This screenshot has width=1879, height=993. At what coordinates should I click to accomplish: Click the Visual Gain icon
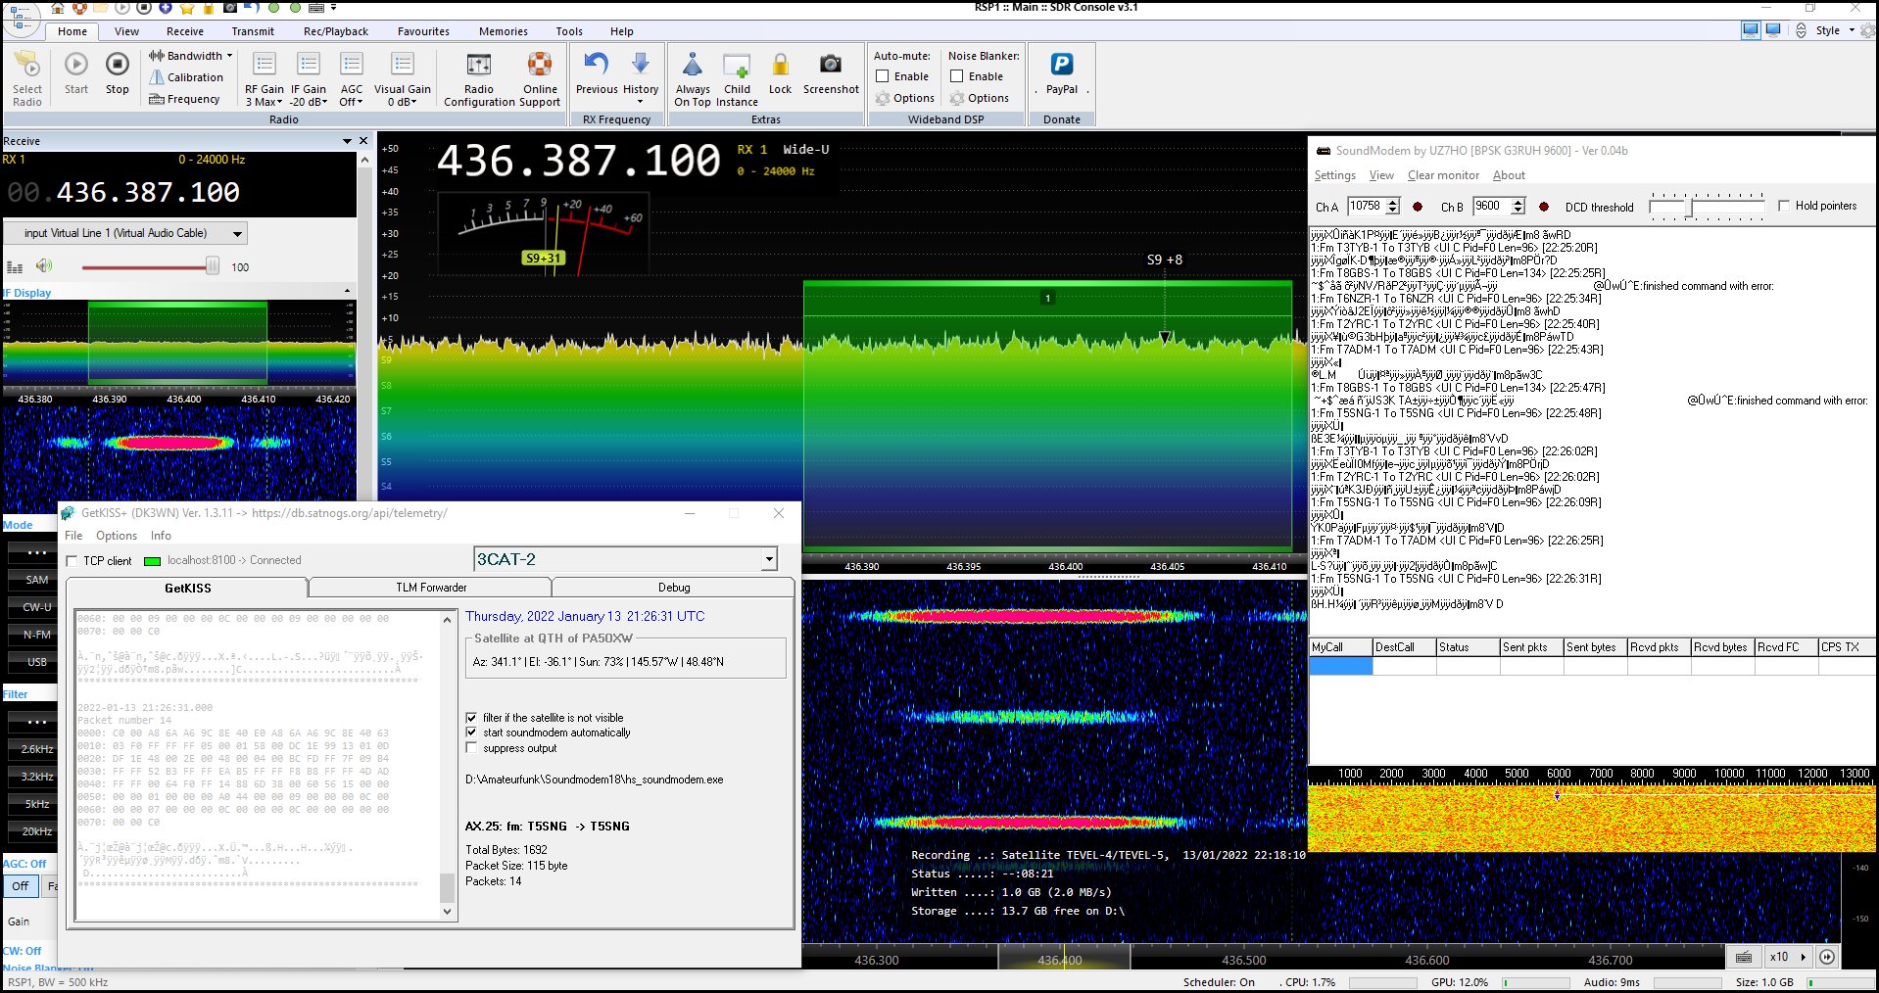pos(403,65)
